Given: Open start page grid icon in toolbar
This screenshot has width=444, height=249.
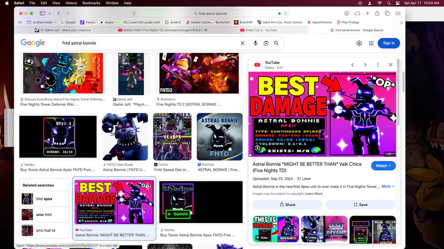Looking at the screenshot, I should click(x=398, y=13).
